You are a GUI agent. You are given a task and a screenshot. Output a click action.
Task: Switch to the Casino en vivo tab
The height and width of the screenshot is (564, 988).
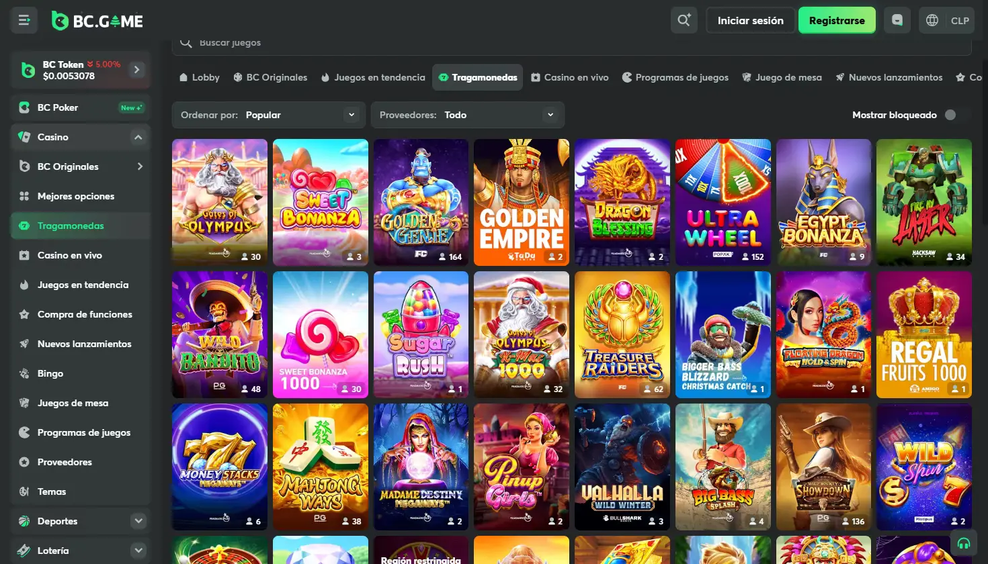click(569, 77)
